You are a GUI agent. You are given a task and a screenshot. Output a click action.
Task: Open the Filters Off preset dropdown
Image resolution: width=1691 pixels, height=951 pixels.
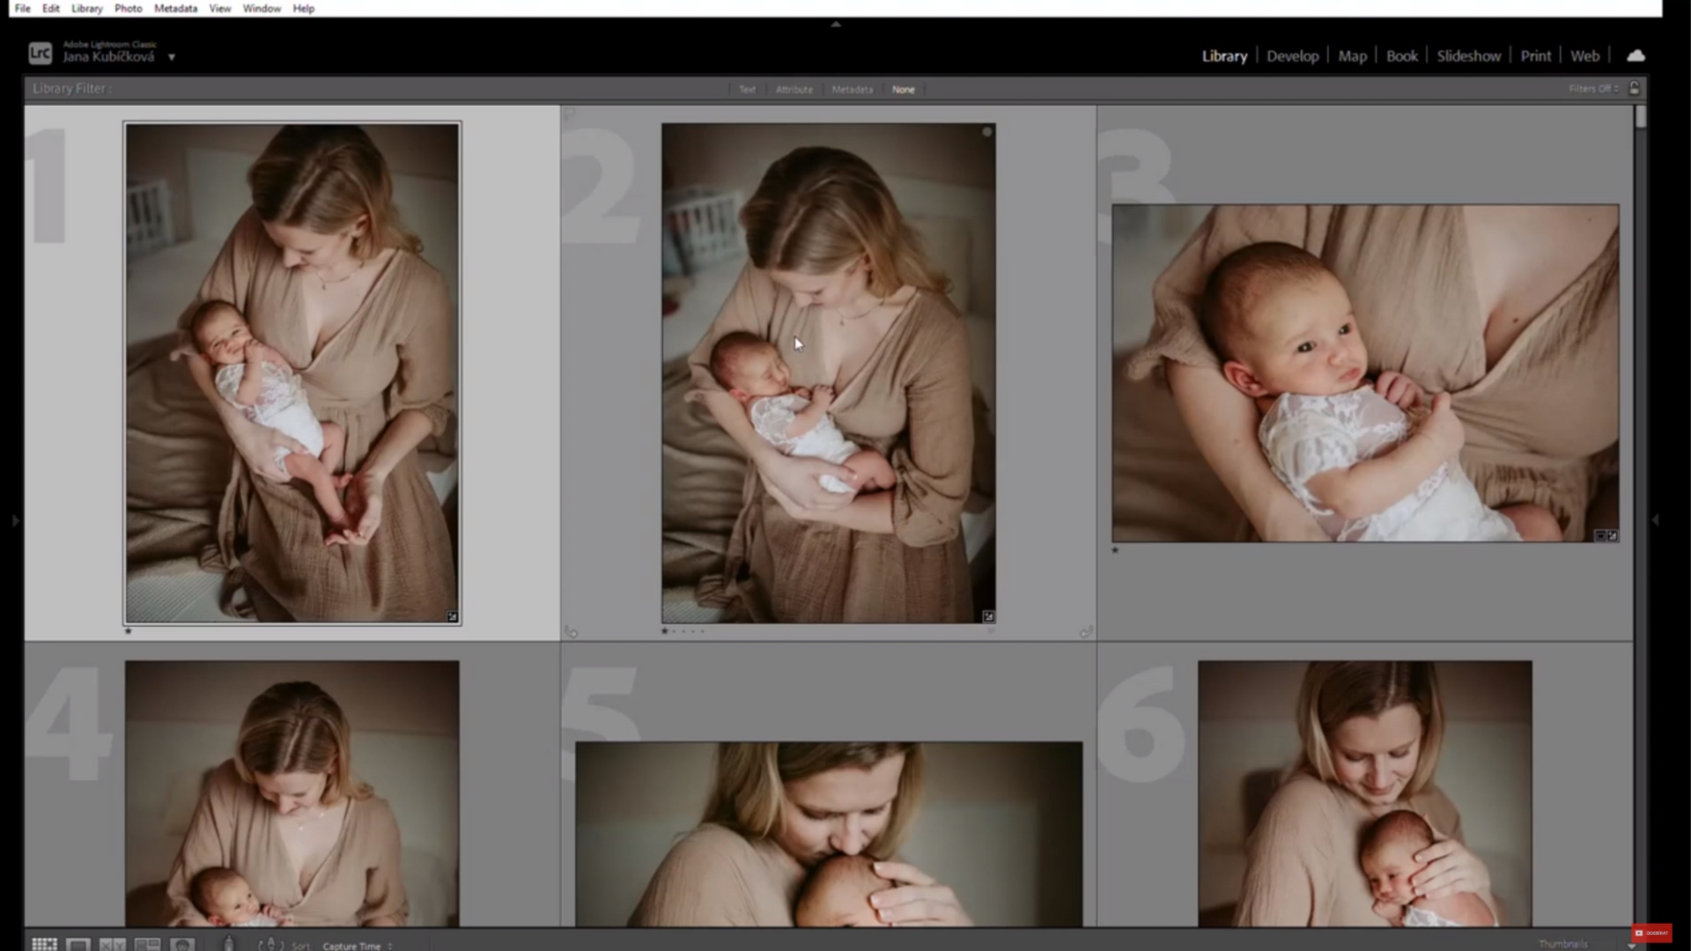pyautogui.click(x=1593, y=89)
